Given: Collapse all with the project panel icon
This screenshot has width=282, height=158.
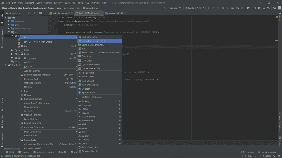Looking at the screenshot, I should (34, 13).
